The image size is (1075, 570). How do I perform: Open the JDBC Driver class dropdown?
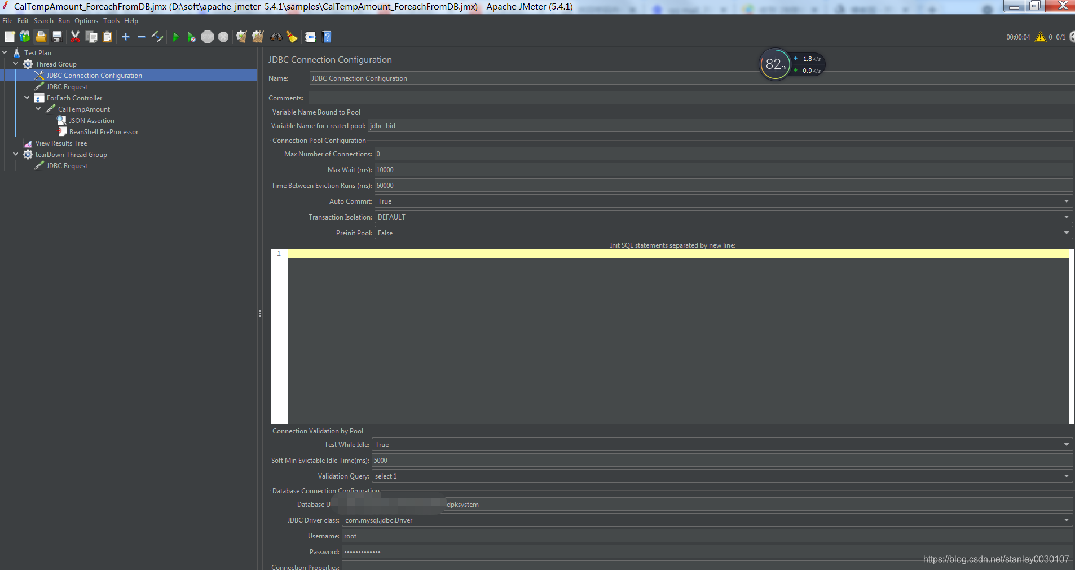[x=1066, y=520]
